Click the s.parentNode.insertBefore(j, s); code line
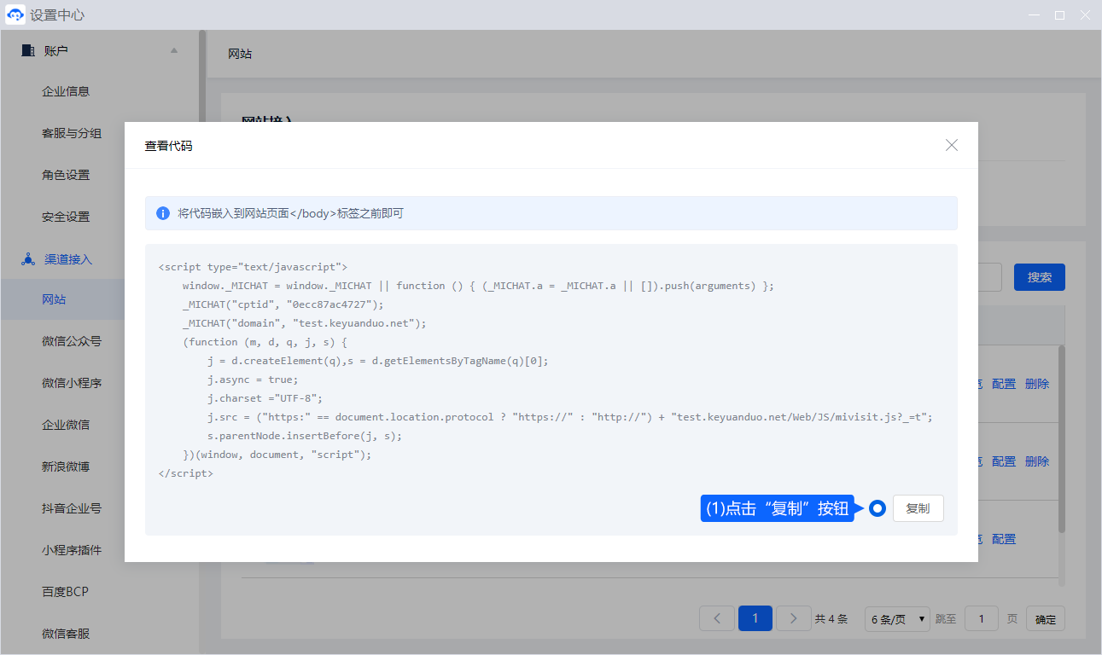The image size is (1102, 655). pyautogui.click(x=304, y=436)
